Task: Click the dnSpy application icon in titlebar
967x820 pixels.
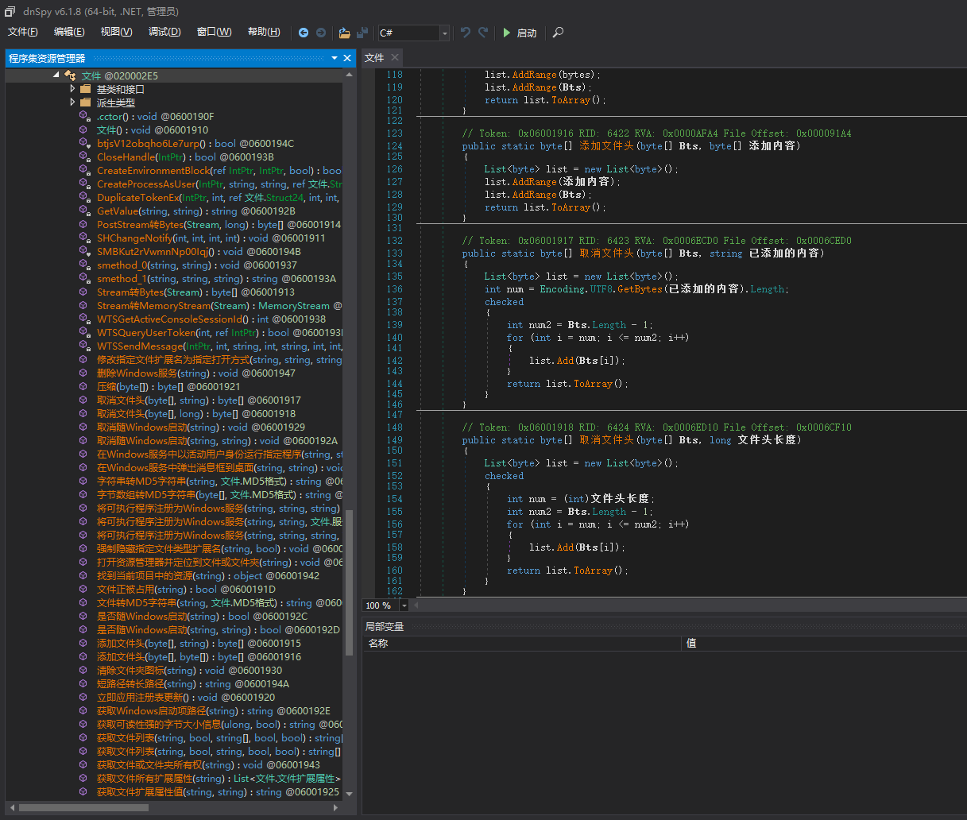Action: point(9,12)
